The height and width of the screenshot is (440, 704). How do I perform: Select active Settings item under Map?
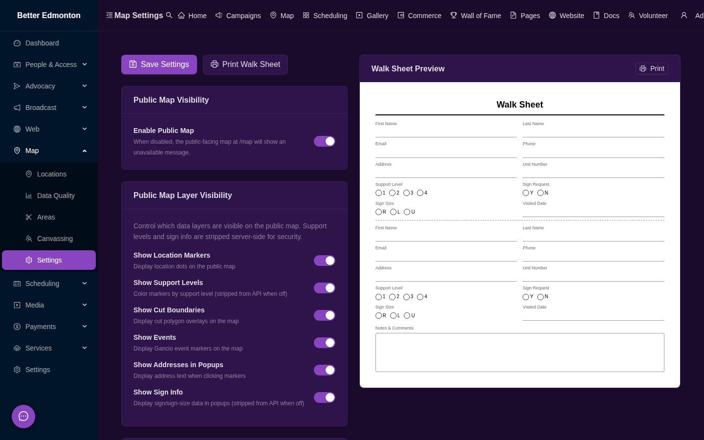pyautogui.click(x=49, y=260)
